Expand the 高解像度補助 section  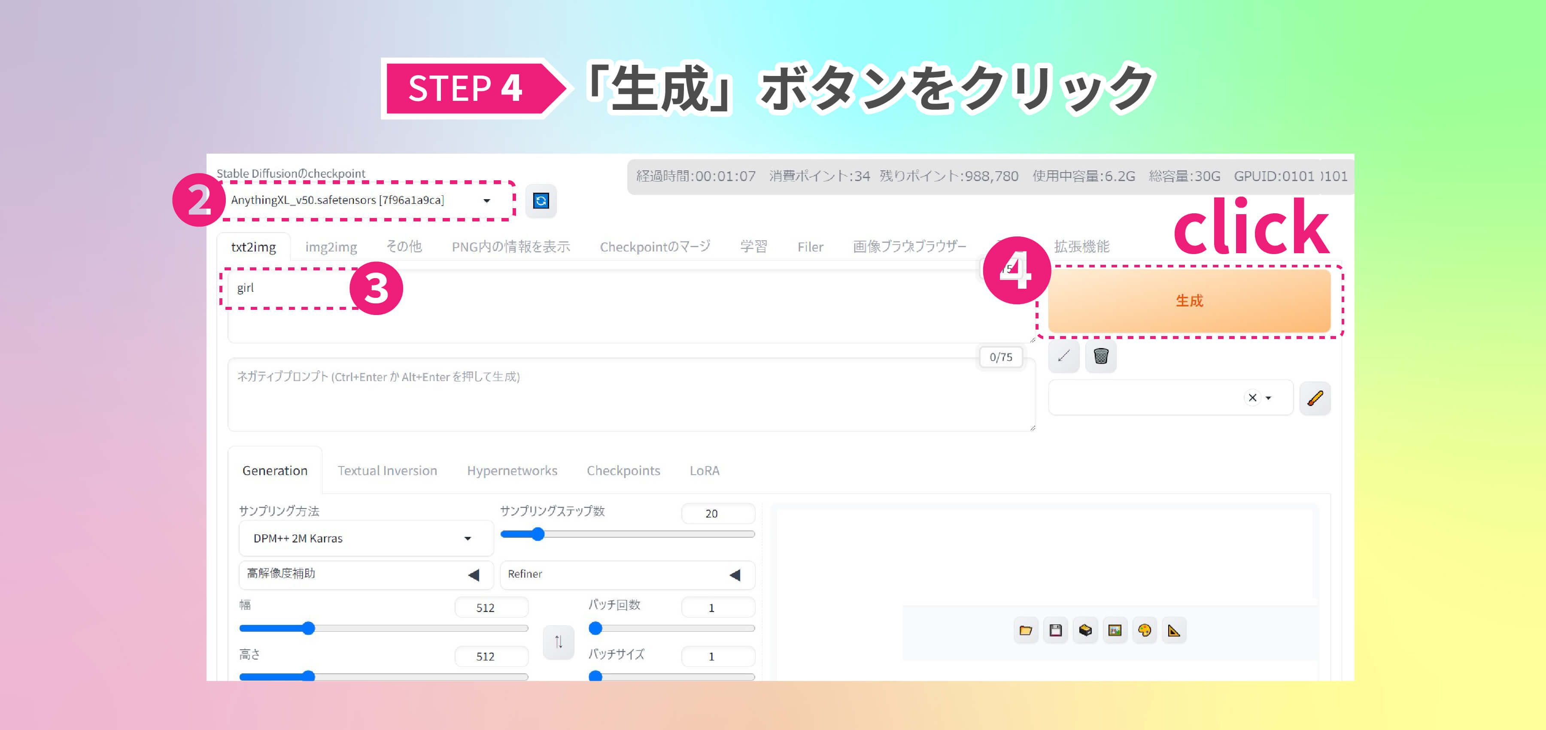coord(366,575)
